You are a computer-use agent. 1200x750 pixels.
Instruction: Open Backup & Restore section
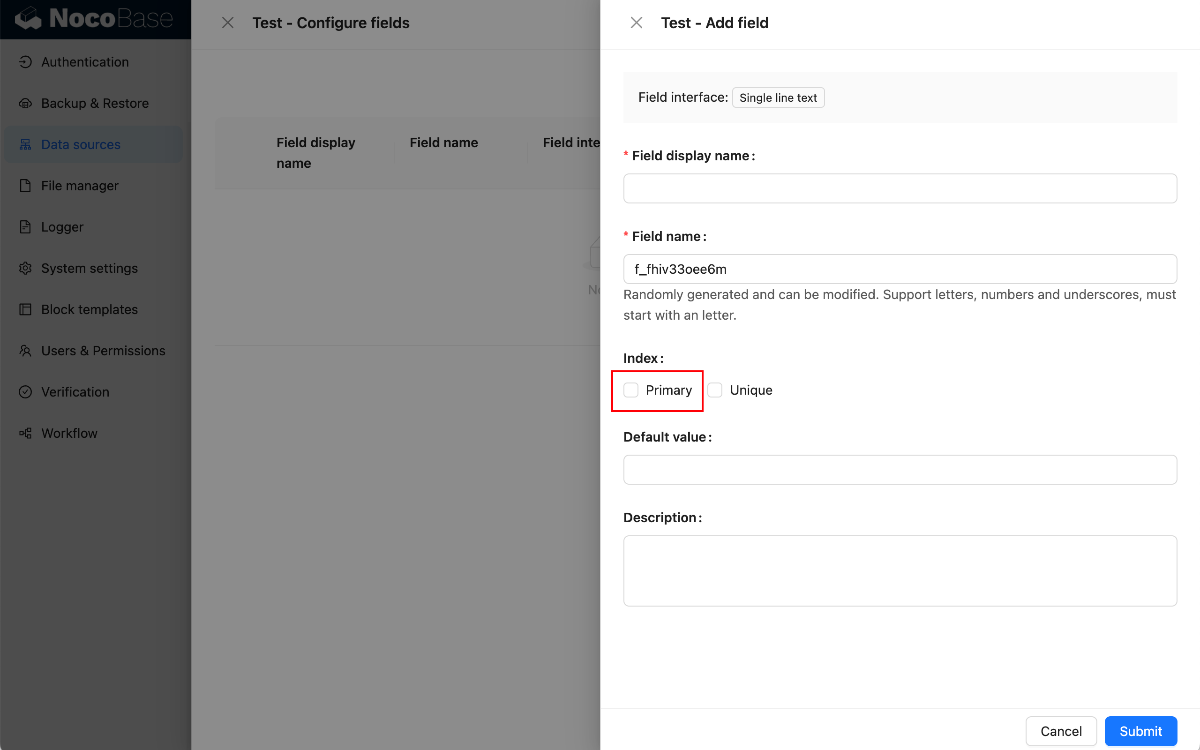click(x=95, y=103)
